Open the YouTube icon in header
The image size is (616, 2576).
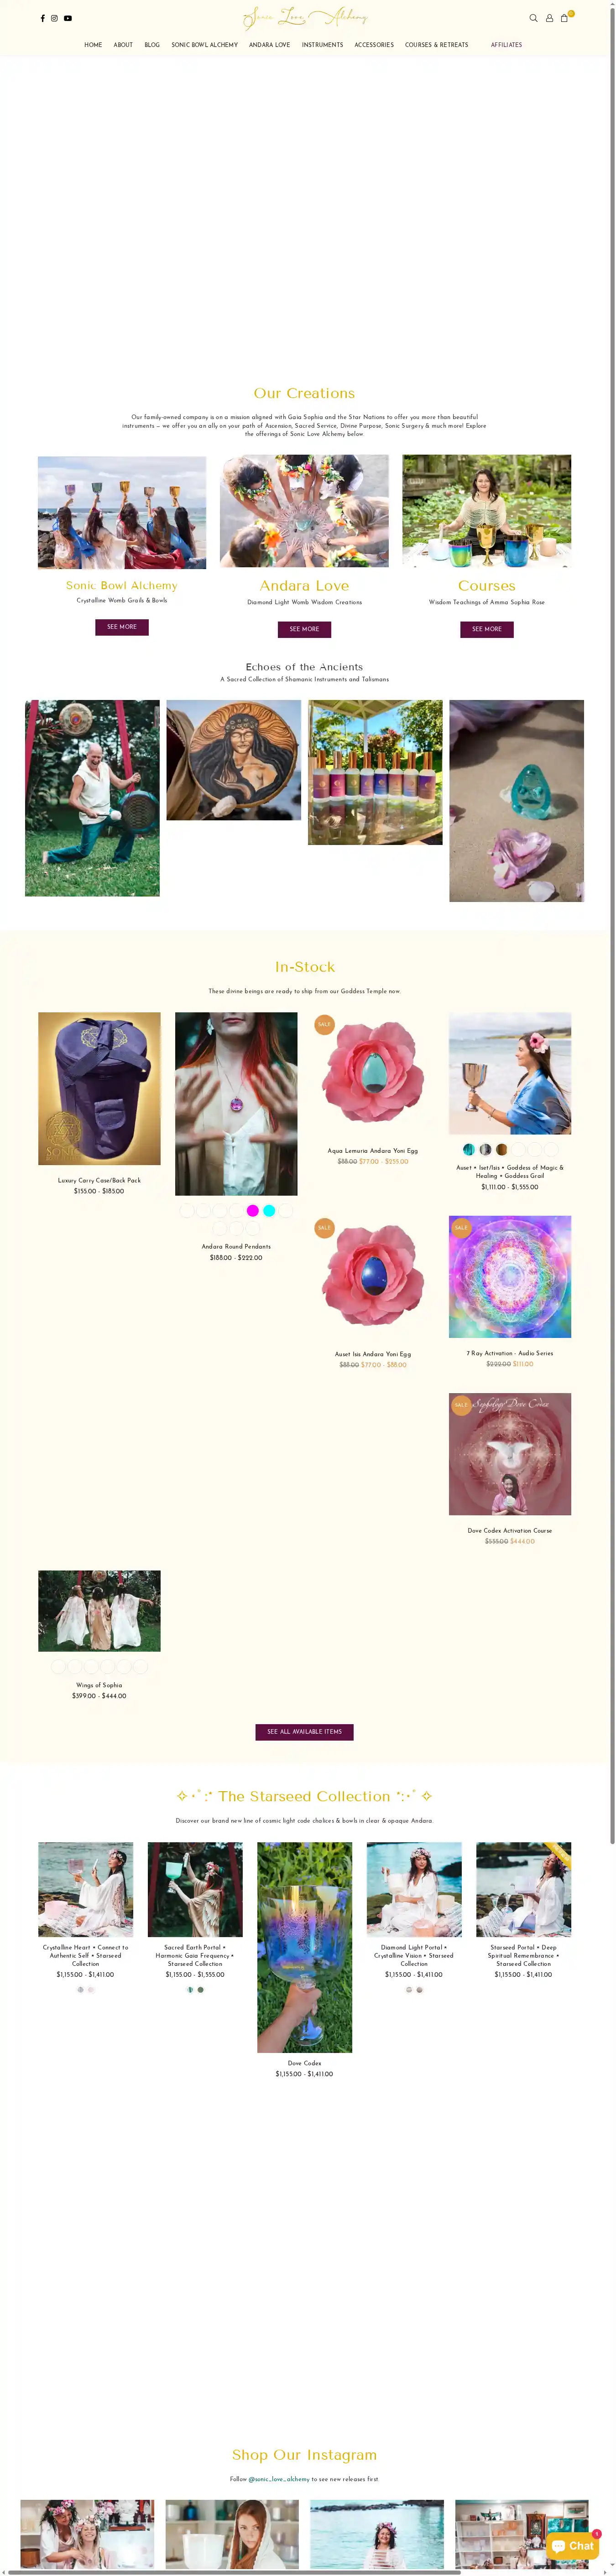point(68,18)
